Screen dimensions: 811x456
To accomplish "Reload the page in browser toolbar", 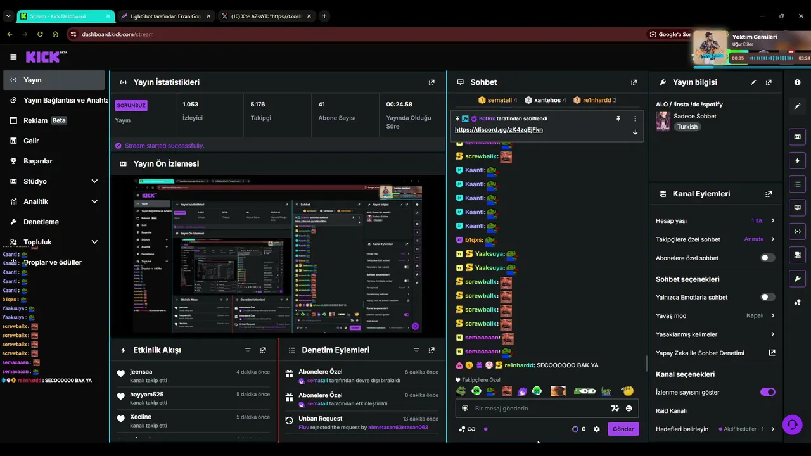I will [40, 34].
